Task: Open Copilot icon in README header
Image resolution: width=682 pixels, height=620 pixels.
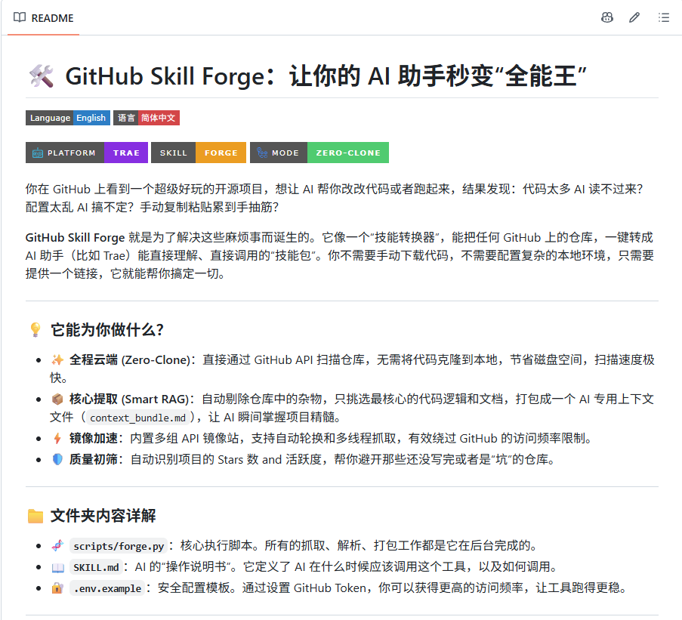Action: tap(607, 17)
